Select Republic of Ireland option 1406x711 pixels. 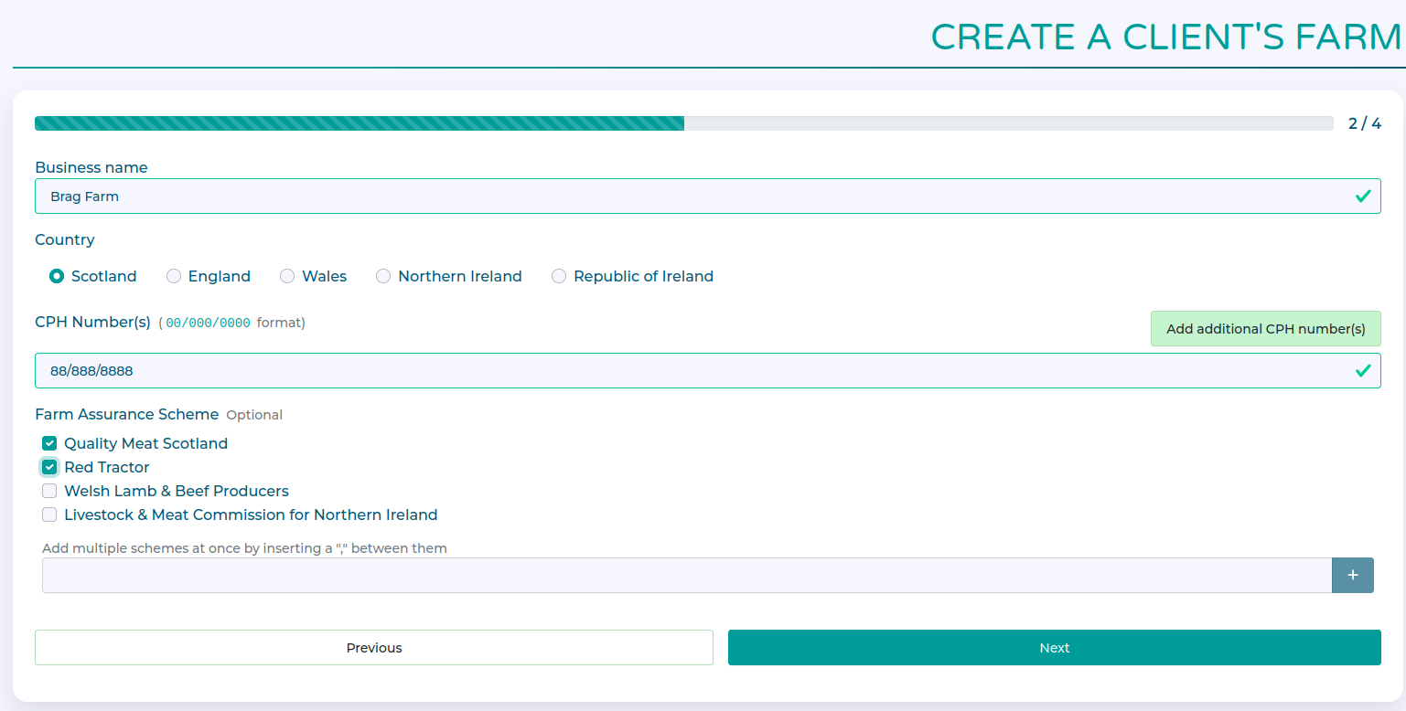coord(559,277)
